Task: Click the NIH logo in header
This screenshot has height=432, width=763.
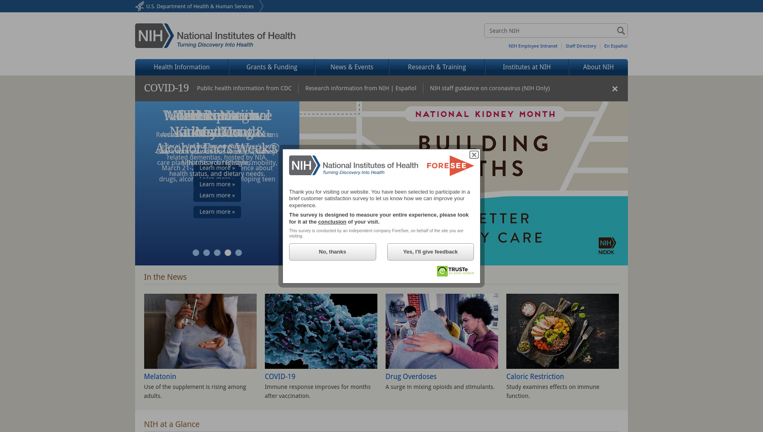Action: (215, 36)
